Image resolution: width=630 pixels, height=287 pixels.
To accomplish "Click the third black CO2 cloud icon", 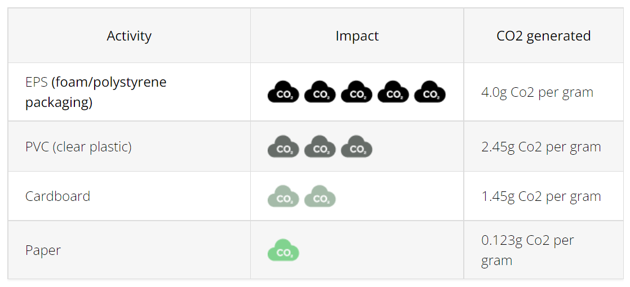I will pyautogui.click(x=356, y=92).
